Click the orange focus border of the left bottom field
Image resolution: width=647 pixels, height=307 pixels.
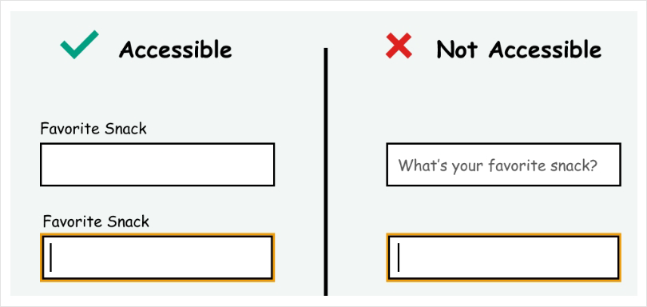[157, 234]
